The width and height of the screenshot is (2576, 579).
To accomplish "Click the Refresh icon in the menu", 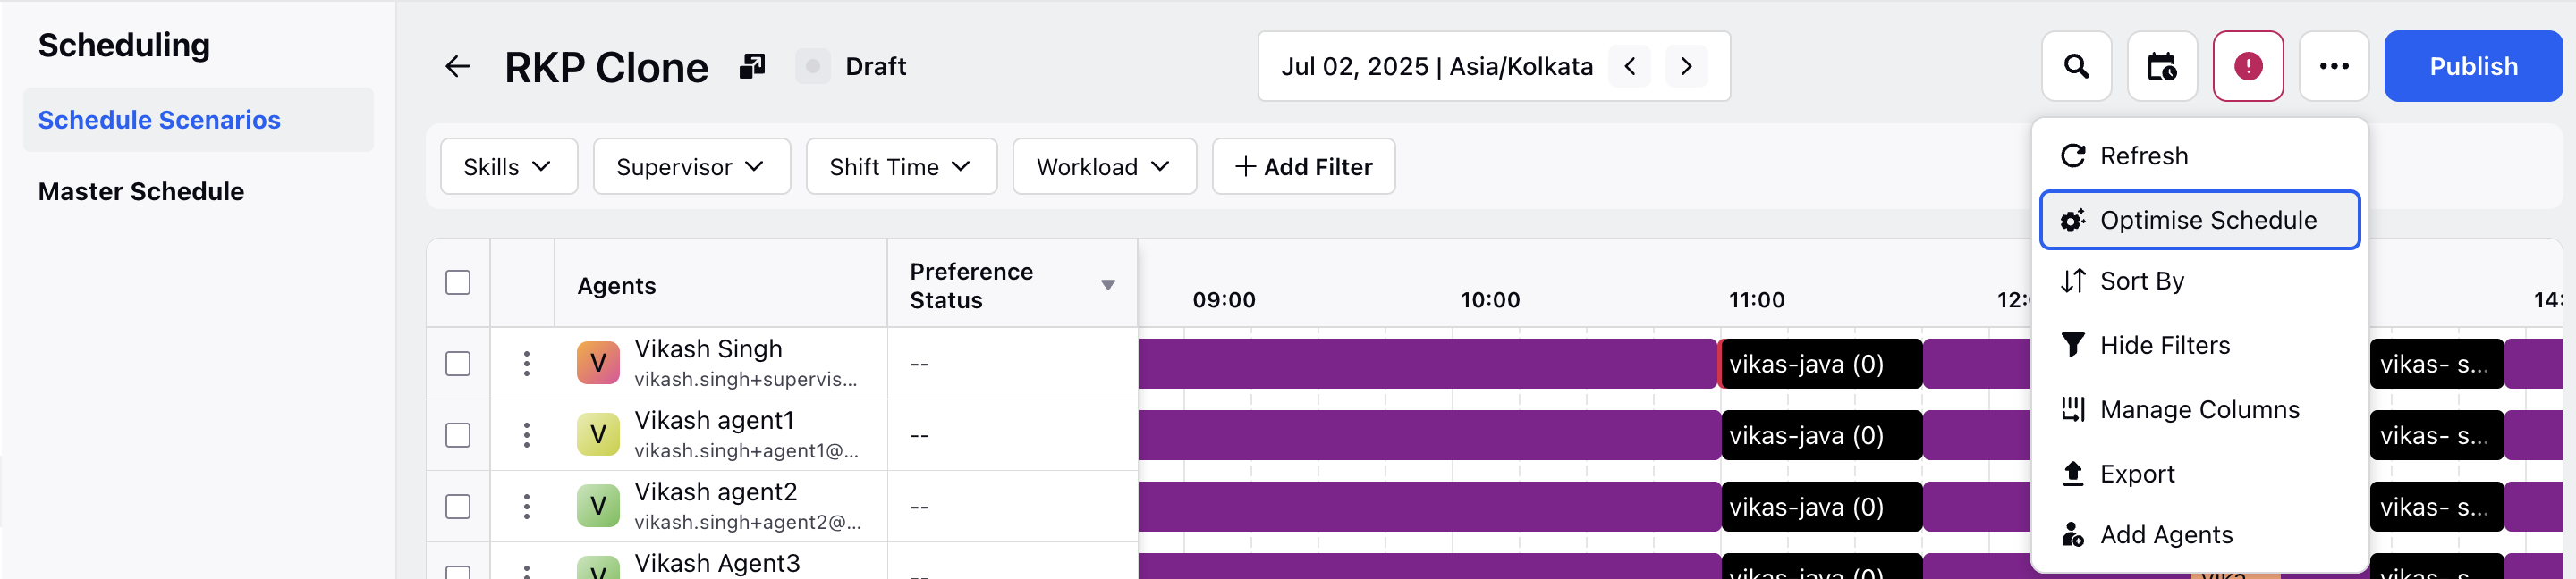I will (2073, 155).
